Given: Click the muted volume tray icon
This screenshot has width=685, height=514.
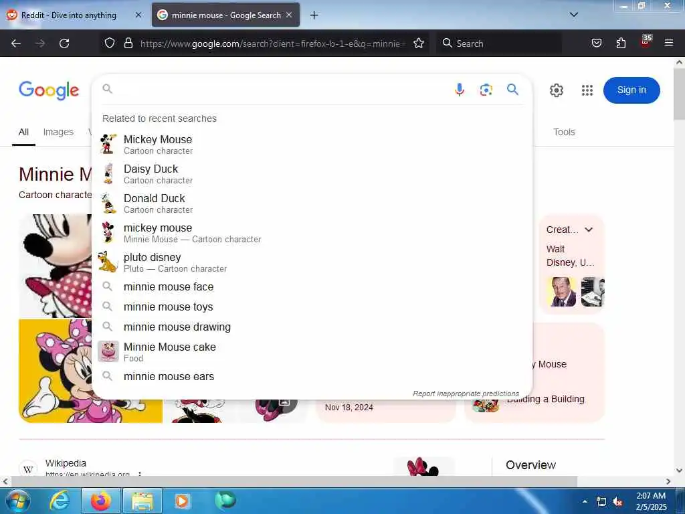Looking at the screenshot, I should coord(617,502).
